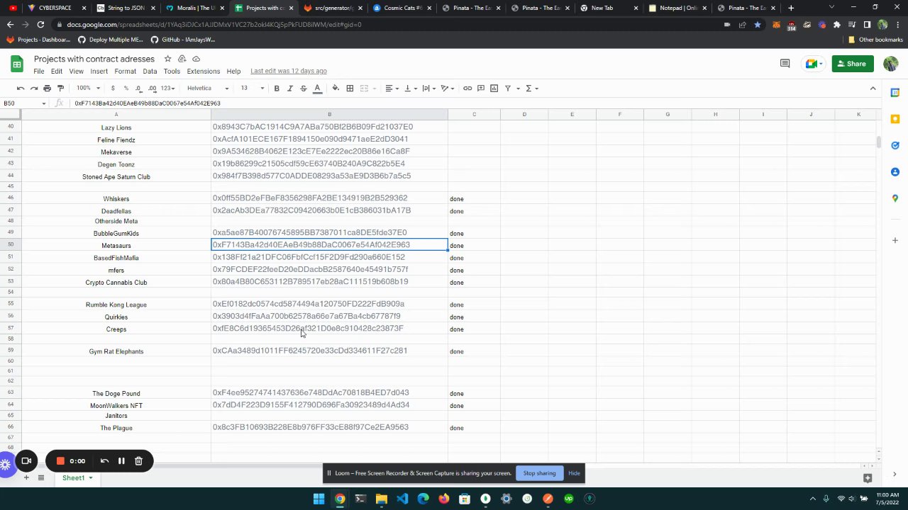Pause the Loom recording
Image resolution: width=908 pixels, height=510 pixels.
(121, 461)
